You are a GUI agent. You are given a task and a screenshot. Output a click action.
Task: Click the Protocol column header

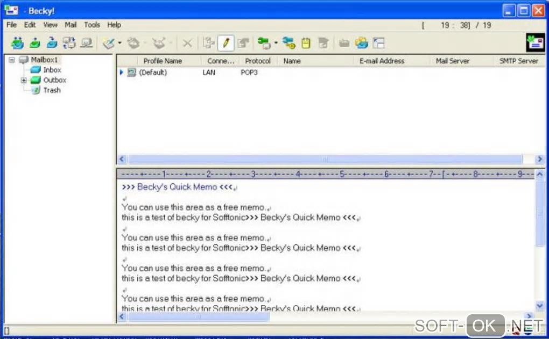pyautogui.click(x=258, y=61)
